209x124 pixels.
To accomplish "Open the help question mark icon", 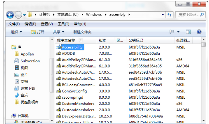I will tap(199, 32).
